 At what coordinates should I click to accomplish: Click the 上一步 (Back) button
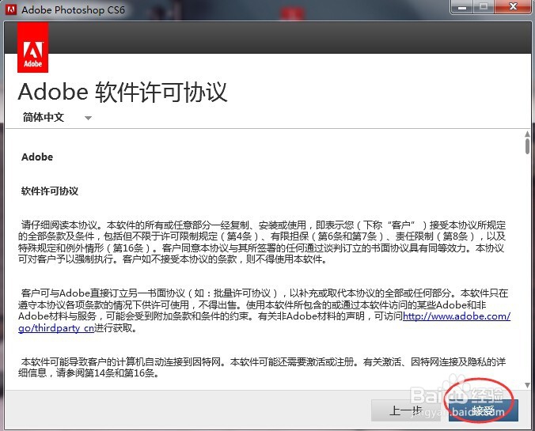tap(406, 410)
